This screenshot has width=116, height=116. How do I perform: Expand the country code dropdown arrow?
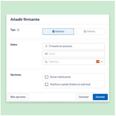coord(102,62)
